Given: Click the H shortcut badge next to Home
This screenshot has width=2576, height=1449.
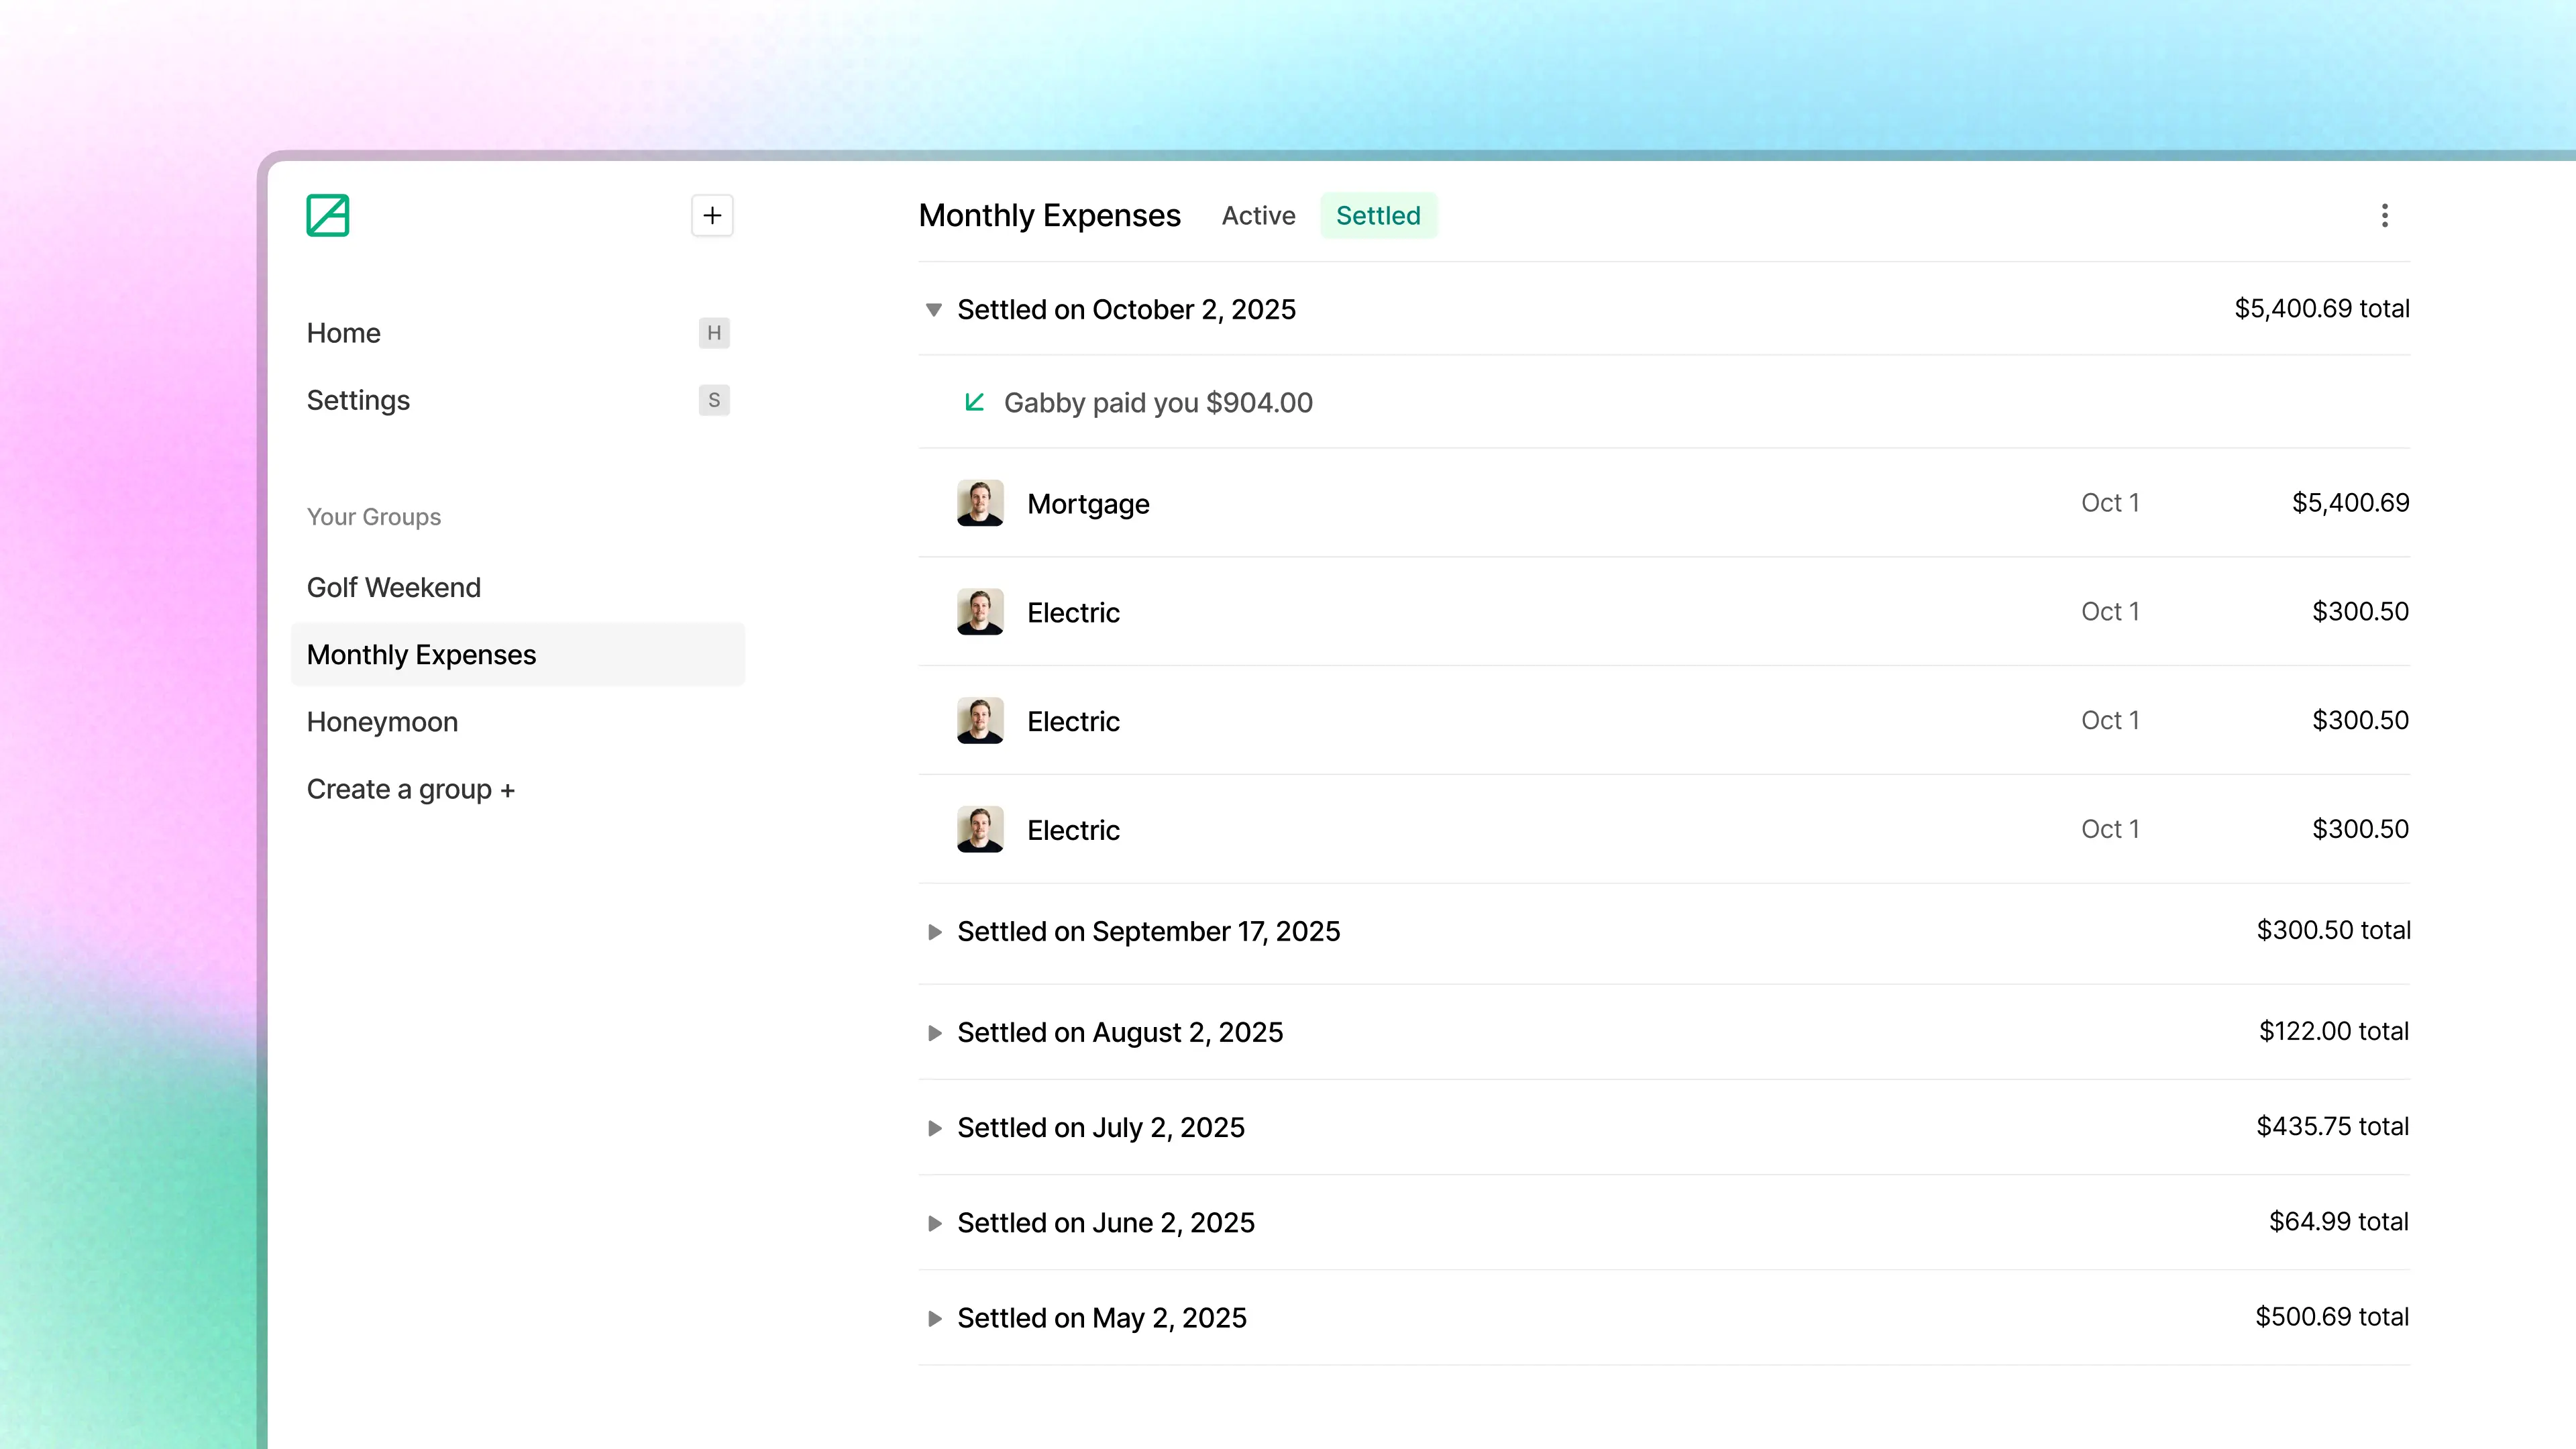Looking at the screenshot, I should (713, 333).
